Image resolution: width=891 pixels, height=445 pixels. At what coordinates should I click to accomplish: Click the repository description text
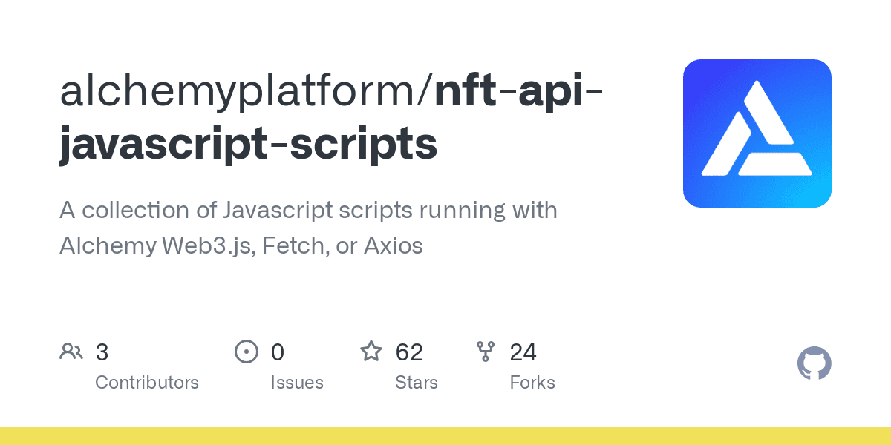(x=308, y=228)
